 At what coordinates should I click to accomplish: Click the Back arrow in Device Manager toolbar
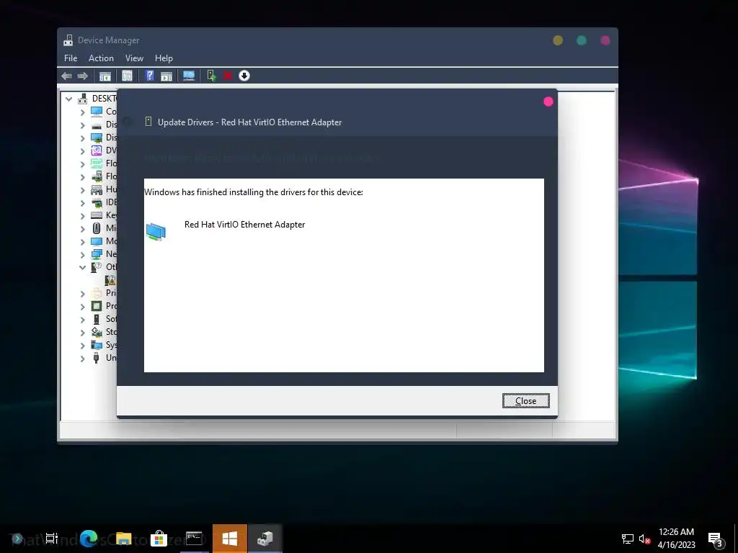click(66, 76)
